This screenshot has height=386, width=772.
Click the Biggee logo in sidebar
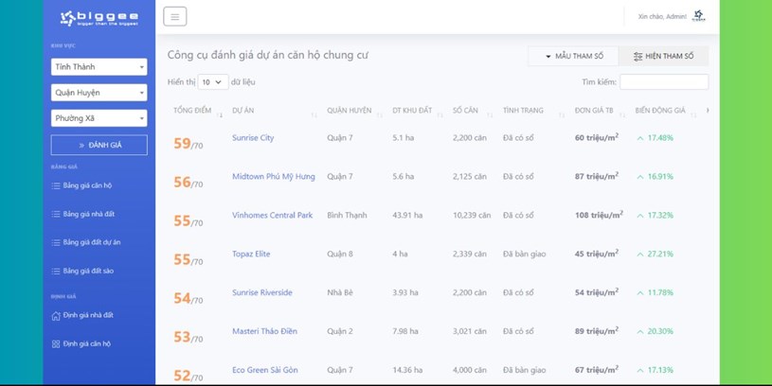click(x=99, y=18)
